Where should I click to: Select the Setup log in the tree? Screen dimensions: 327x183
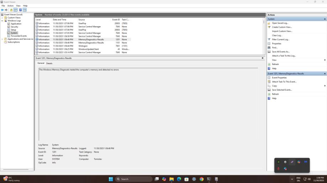[x=14, y=30]
